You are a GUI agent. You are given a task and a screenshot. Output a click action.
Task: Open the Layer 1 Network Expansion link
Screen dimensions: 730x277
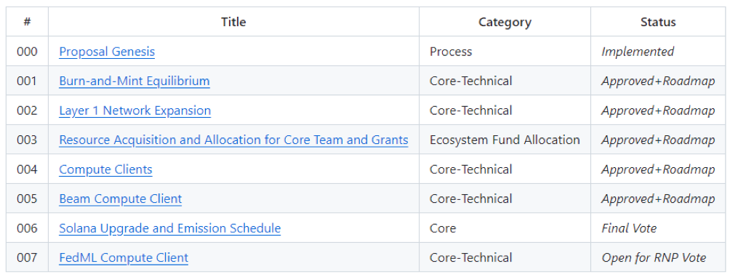coord(135,111)
